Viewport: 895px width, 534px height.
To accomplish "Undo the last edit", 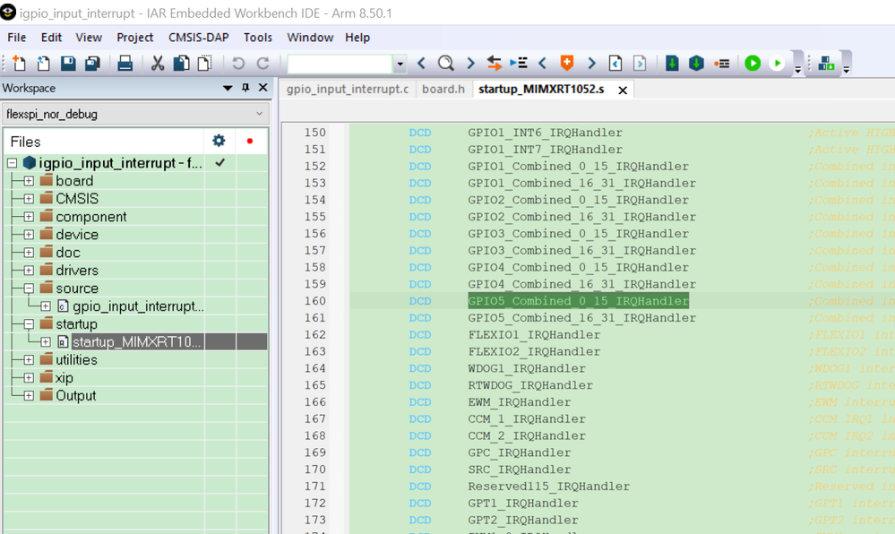I will 238,64.
